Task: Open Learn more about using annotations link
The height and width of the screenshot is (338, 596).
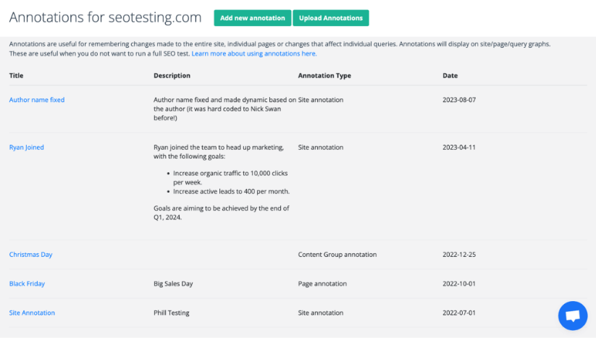Action: pos(253,54)
